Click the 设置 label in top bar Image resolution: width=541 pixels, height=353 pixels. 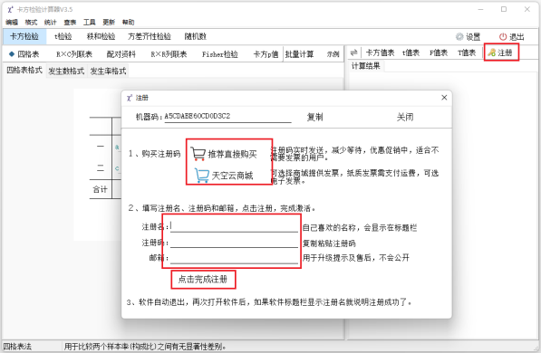click(x=473, y=37)
